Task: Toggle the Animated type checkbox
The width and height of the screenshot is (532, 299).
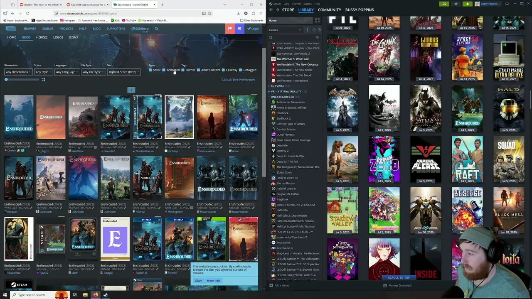Action: pos(164,70)
